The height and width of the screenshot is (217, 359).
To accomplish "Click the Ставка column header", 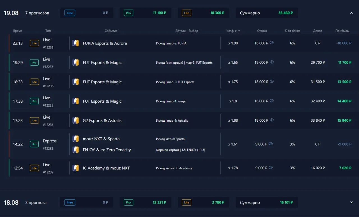I will (262, 31).
